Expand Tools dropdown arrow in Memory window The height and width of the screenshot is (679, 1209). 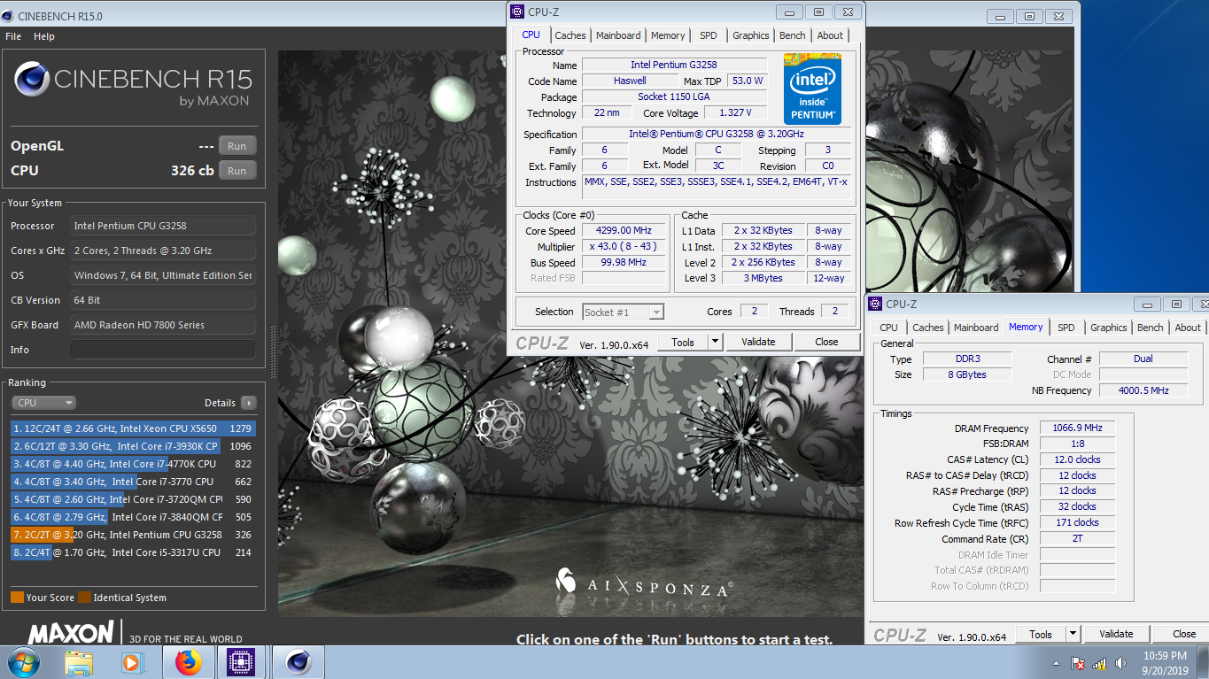[1073, 634]
